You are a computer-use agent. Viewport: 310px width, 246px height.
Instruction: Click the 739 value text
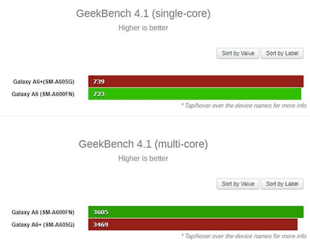tap(99, 82)
